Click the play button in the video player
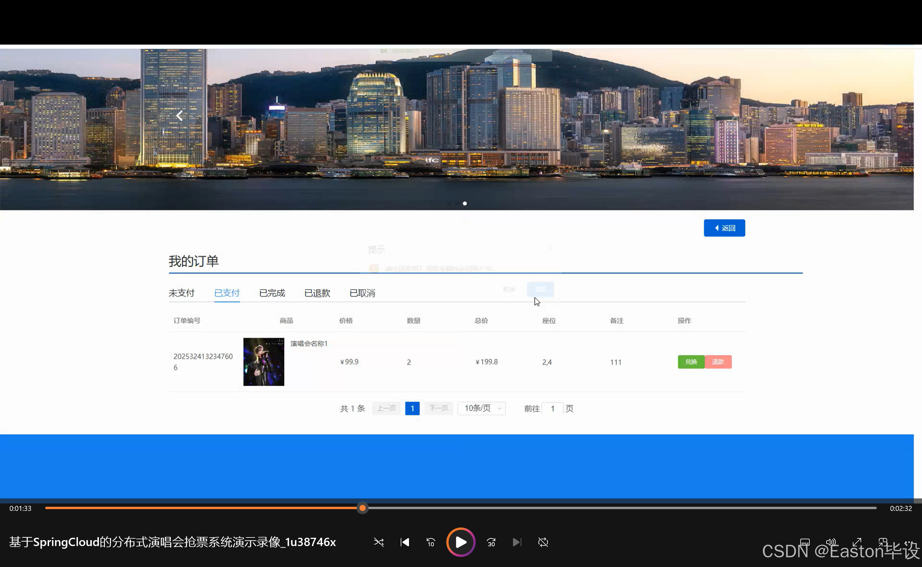Image resolution: width=922 pixels, height=567 pixels. pos(460,542)
